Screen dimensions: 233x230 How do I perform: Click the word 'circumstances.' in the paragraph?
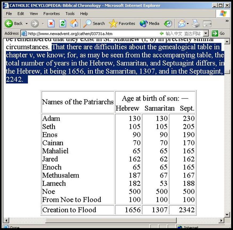28,47
